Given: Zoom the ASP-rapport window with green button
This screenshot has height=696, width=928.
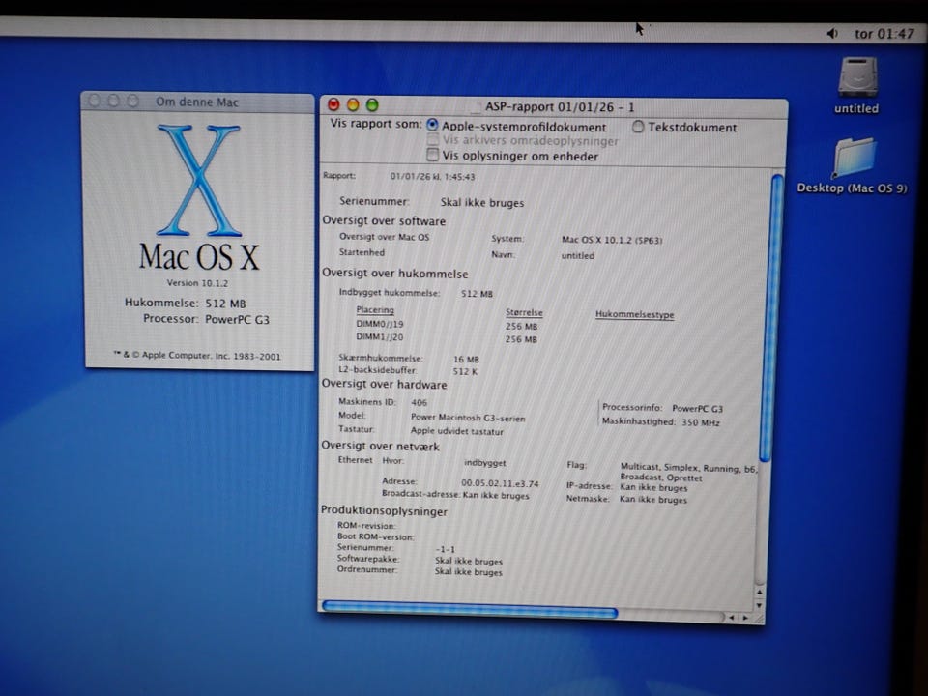Looking at the screenshot, I should pyautogui.click(x=371, y=105).
